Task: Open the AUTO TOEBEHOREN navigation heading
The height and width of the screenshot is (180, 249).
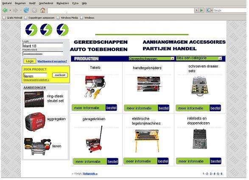Action: pos(99,49)
